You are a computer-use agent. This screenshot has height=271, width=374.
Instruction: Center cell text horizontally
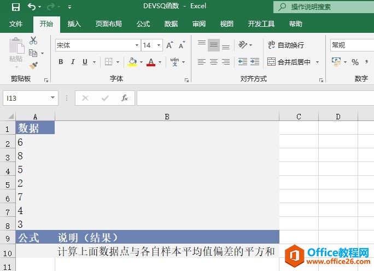tap(214, 62)
